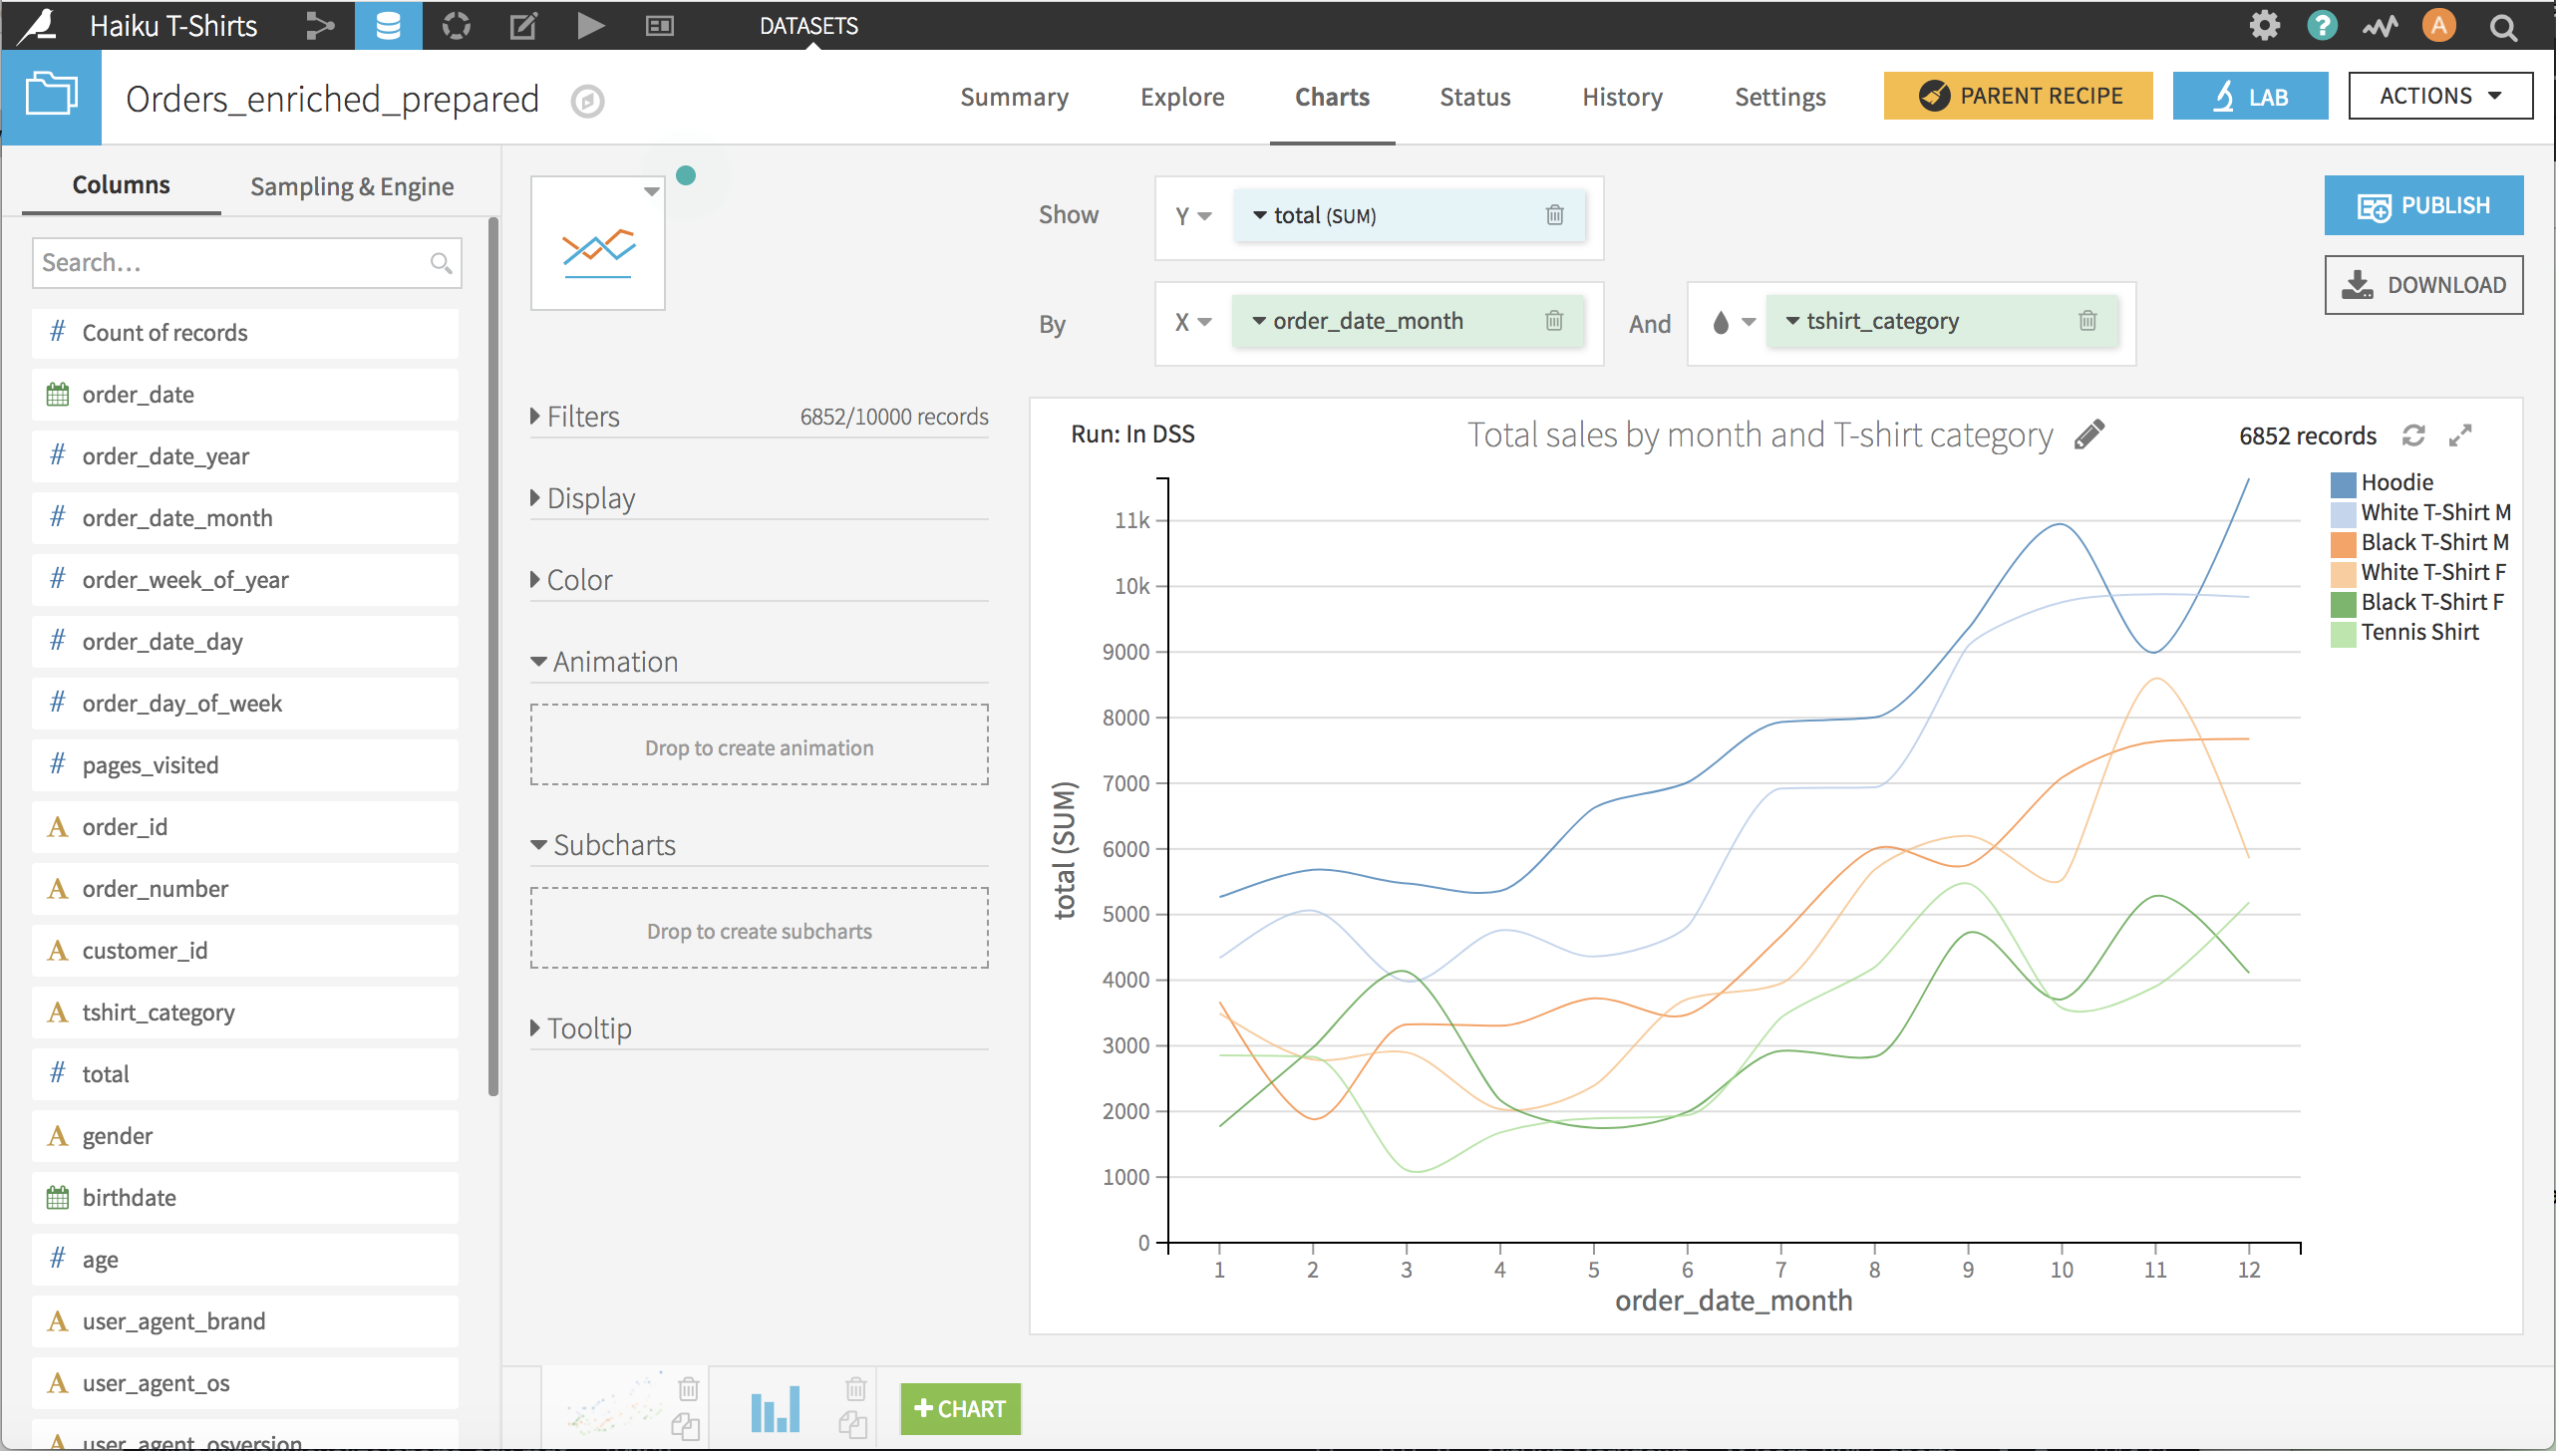Click the chart type thumbnail preview

[x=597, y=245]
